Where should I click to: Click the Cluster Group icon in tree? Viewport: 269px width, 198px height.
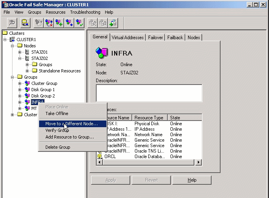pos(27,83)
